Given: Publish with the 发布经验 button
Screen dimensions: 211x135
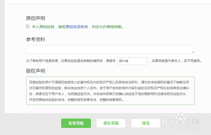Looking at the screenshot, I should [x=76, y=123].
